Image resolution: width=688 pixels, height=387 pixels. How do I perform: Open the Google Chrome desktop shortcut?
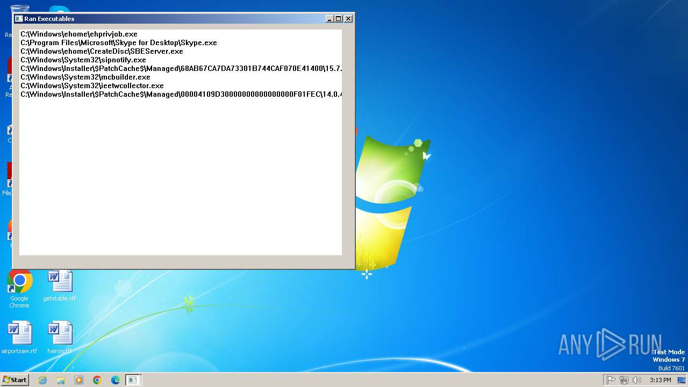[x=19, y=289]
